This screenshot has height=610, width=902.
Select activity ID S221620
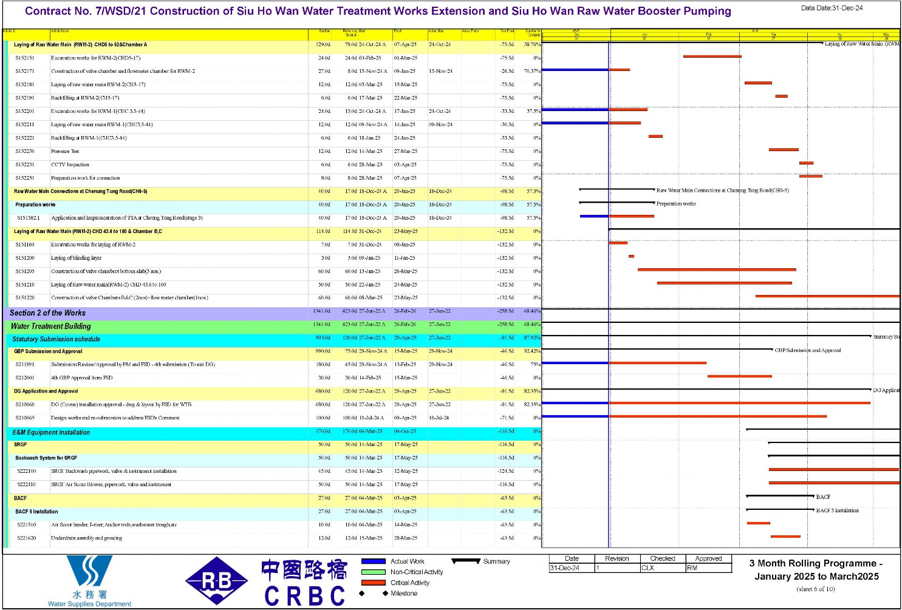(26, 538)
